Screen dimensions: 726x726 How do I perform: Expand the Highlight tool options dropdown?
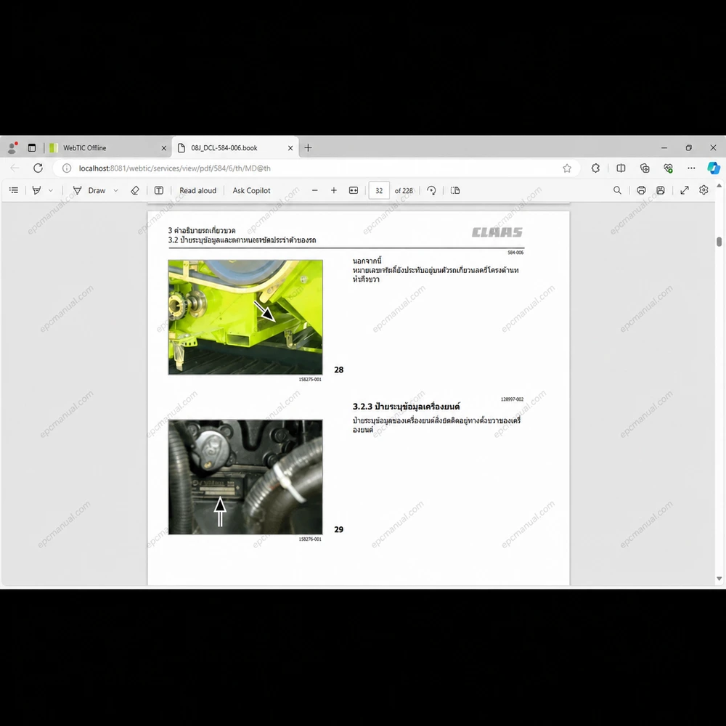tap(51, 190)
